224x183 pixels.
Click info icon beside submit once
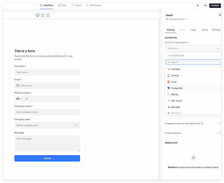202,123
